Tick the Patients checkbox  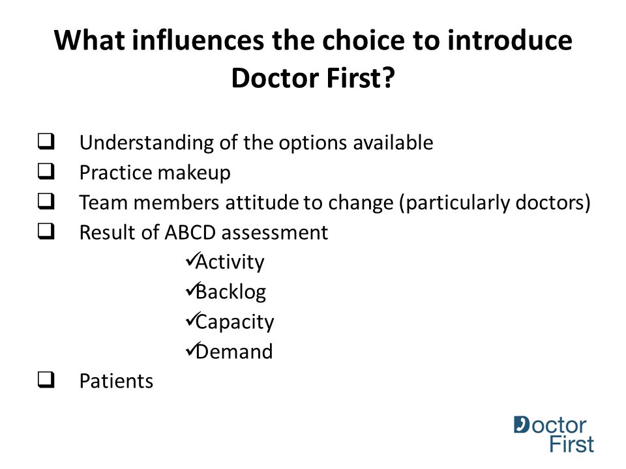46,380
